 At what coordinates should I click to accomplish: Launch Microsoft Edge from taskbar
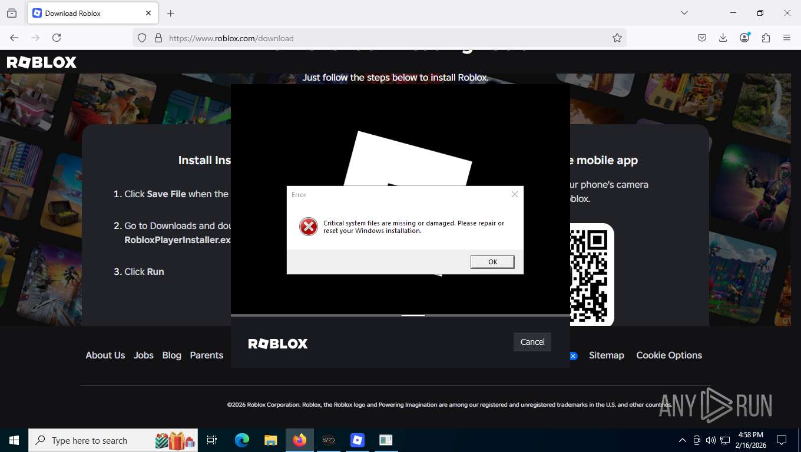[x=242, y=440]
